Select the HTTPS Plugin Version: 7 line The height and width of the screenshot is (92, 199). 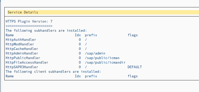click(29, 21)
